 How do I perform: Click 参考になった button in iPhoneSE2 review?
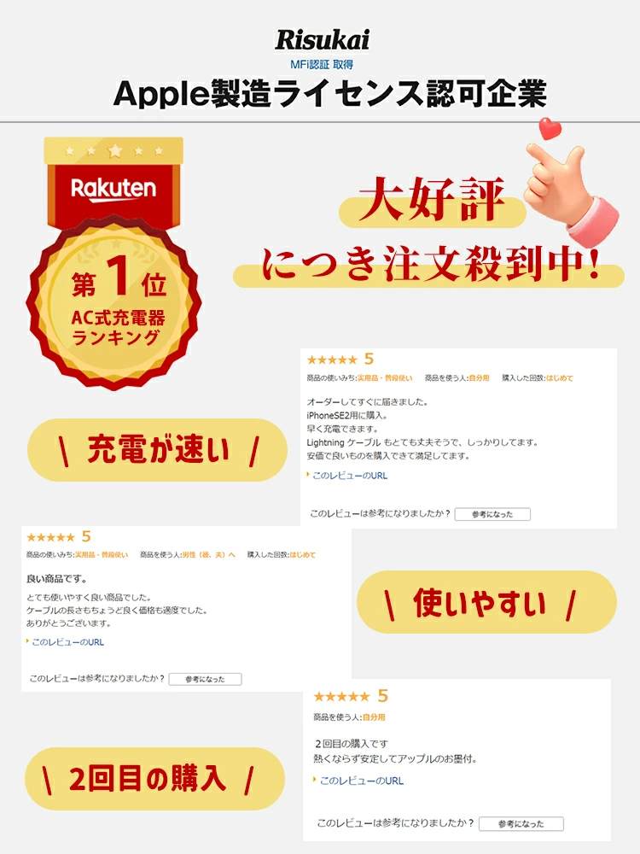coord(492,514)
